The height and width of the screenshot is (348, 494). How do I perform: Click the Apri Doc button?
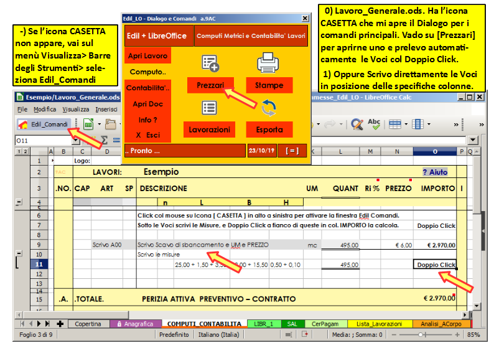click(x=147, y=104)
